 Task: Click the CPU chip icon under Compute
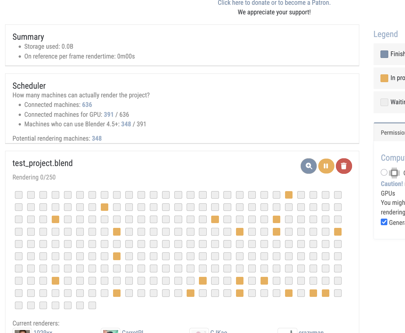coord(394,173)
